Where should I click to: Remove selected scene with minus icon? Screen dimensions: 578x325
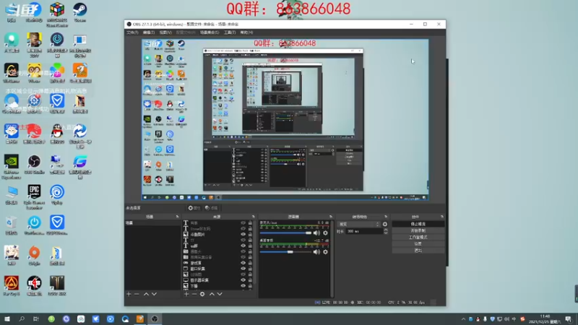(137, 294)
